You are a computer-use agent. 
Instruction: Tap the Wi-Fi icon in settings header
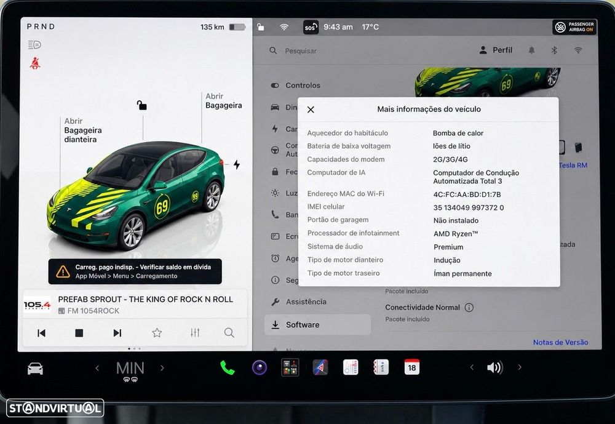577,50
